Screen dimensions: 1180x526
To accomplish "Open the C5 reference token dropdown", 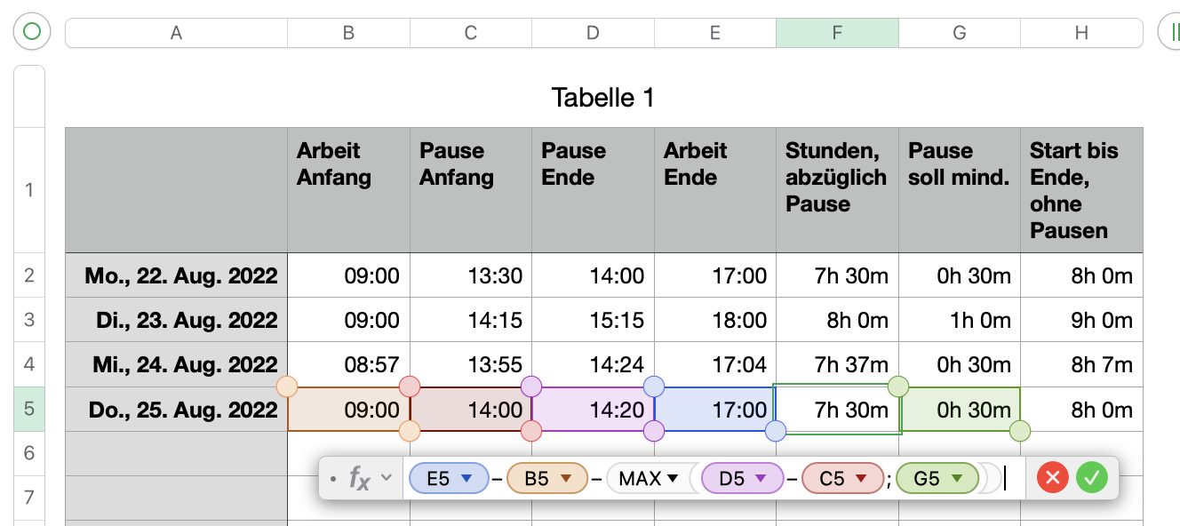I will point(860,479).
